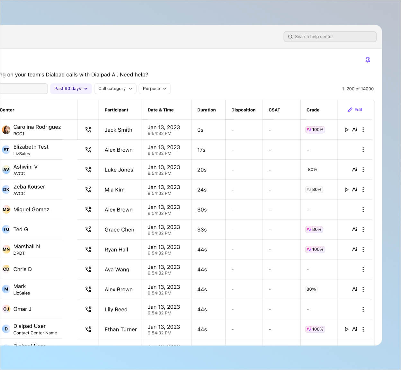401x370 pixels.
Task: Click the 100% grade badge on Ryan Hall's row
Action: (x=315, y=249)
